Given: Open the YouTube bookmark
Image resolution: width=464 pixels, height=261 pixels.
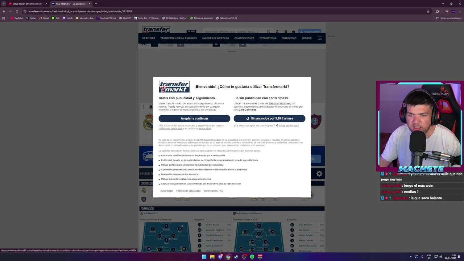Looking at the screenshot, I should (x=17, y=18).
